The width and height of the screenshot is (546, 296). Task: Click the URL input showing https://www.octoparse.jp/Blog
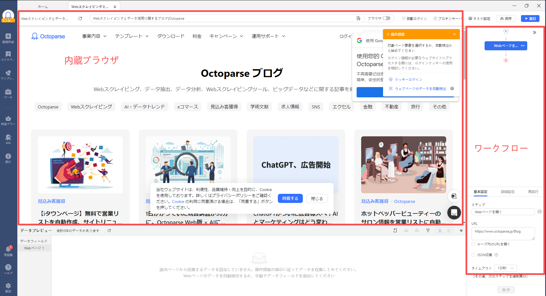[503, 233]
